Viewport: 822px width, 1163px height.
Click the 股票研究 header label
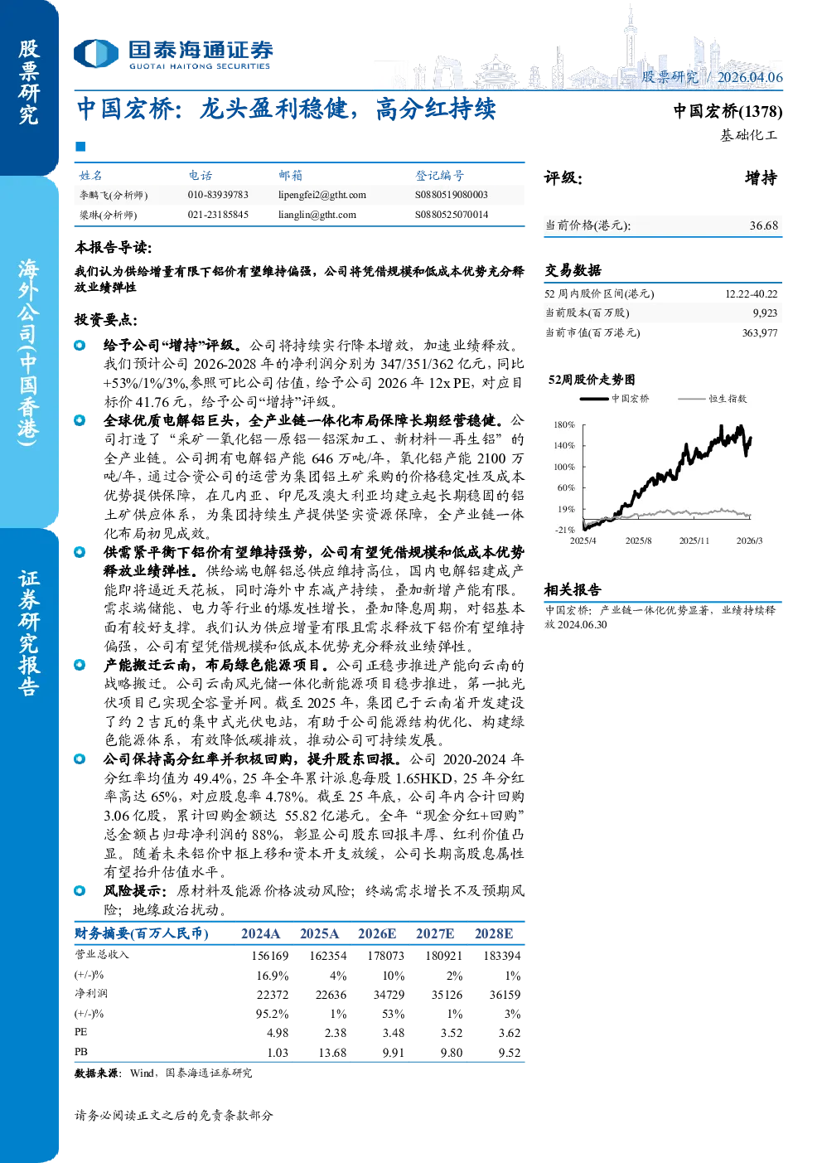coord(670,77)
